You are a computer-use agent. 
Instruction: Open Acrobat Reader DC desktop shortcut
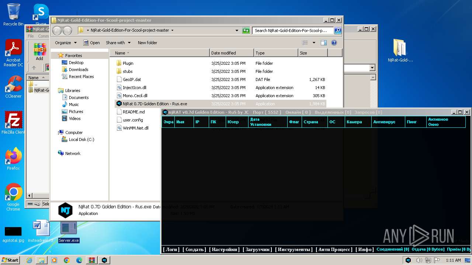point(13,53)
